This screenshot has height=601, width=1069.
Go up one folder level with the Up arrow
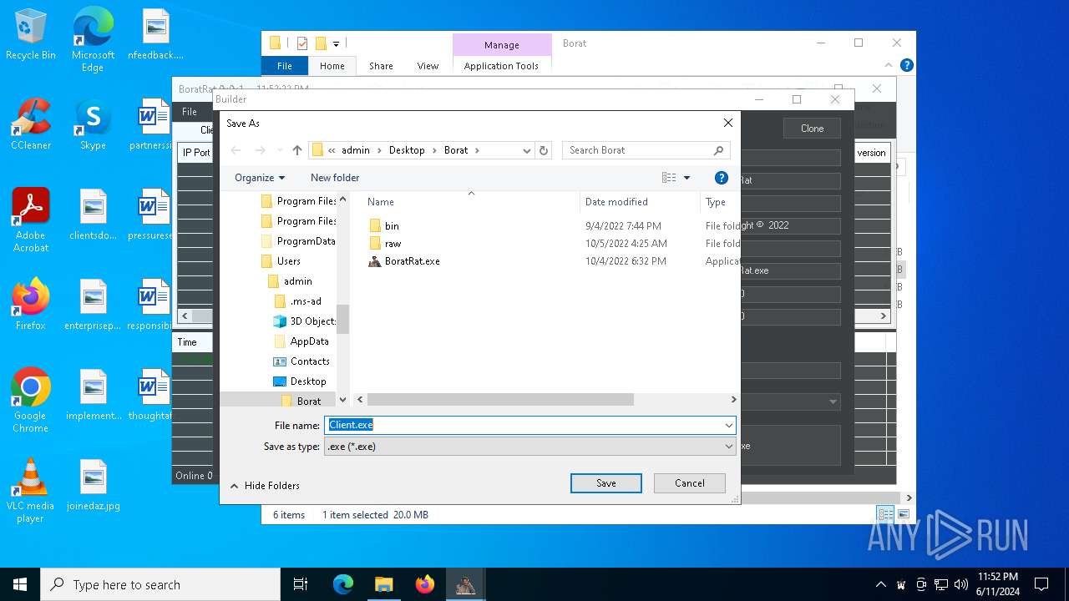(x=297, y=150)
